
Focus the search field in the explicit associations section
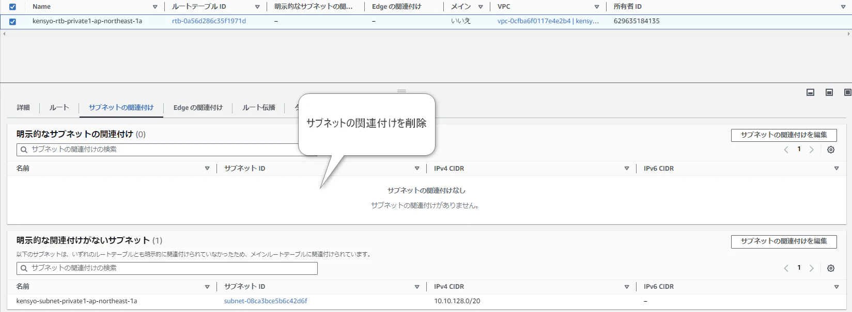coord(167,150)
